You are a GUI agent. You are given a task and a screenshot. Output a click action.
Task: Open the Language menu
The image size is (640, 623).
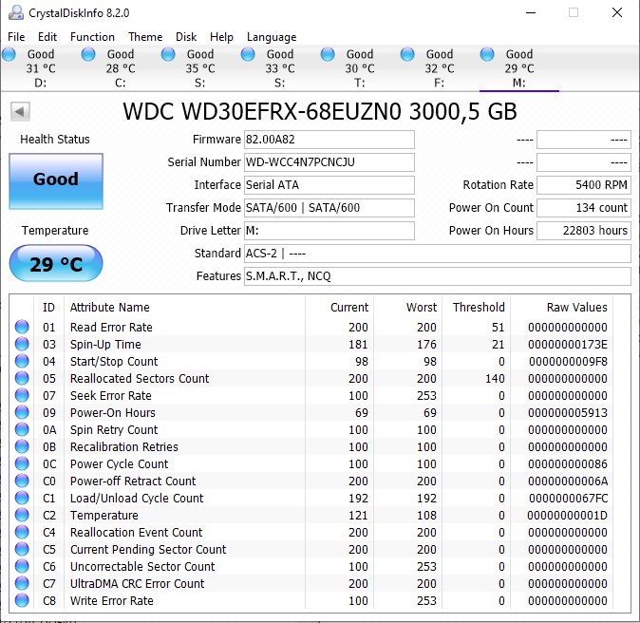(x=272, y=37)
